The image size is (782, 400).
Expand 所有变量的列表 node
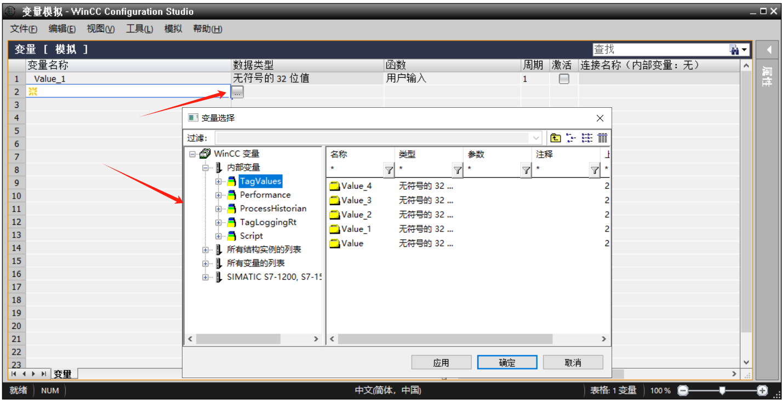[206, 264]
